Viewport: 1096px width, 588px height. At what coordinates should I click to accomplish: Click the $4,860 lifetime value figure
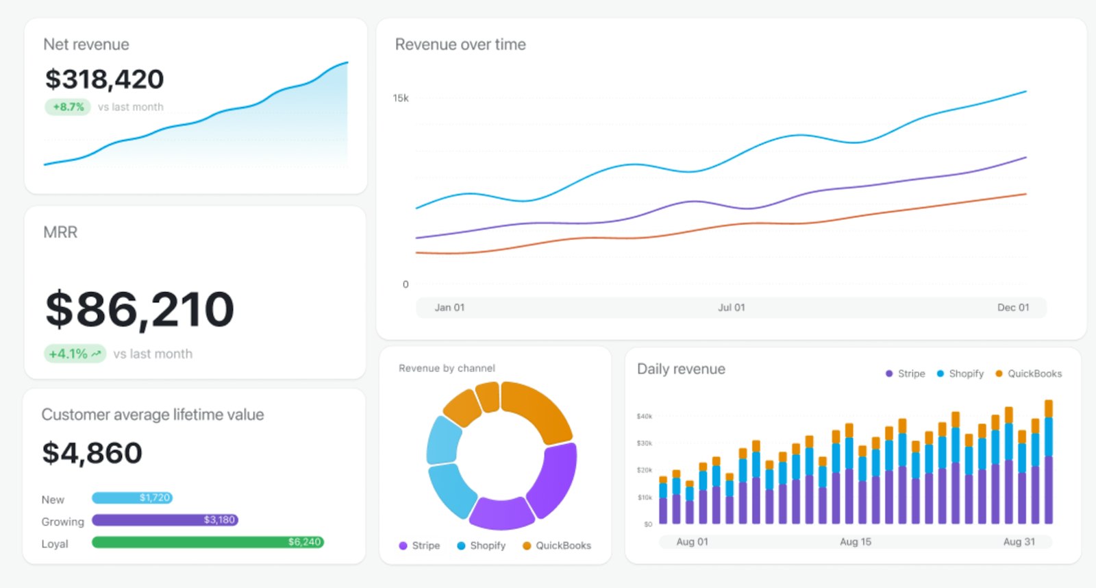(92, 453)
